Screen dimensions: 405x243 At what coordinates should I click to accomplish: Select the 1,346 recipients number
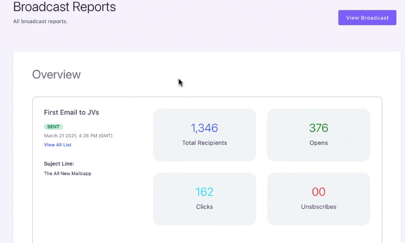(205, 128)
